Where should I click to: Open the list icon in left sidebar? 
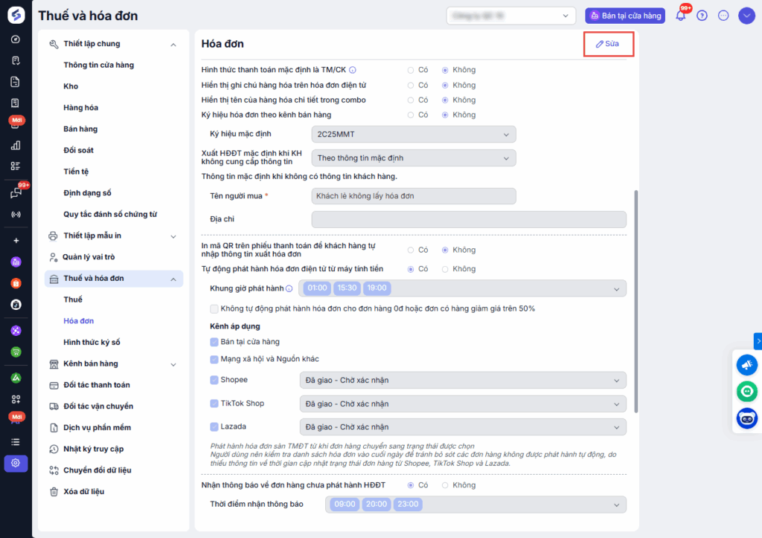[x=16, y=442]
